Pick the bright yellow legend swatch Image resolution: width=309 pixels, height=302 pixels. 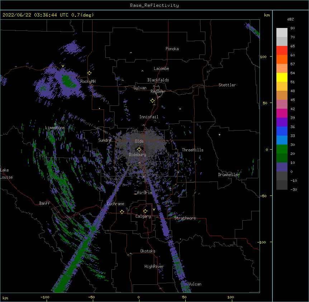(282, 77)
